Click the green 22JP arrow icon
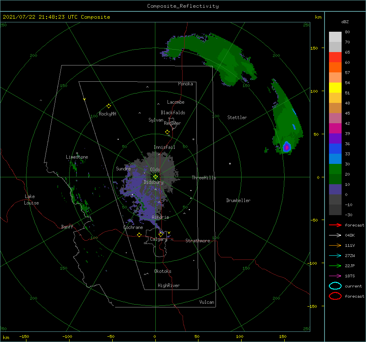Image resolution: width=366 pixels, height=342 pixels. click(x=335, y=266)
